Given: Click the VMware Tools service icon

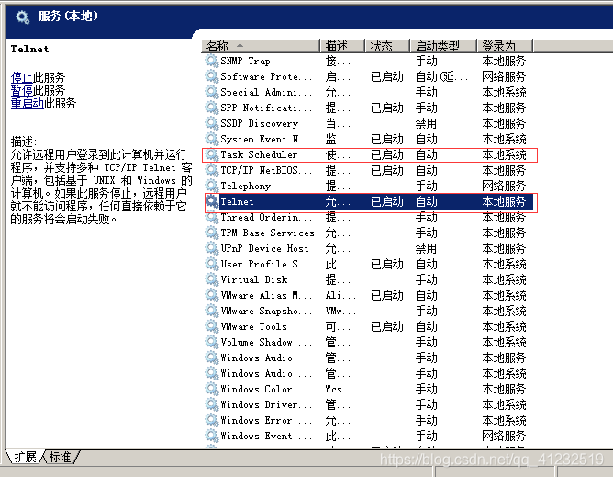Looking at the screenshot, I should 211,326.
